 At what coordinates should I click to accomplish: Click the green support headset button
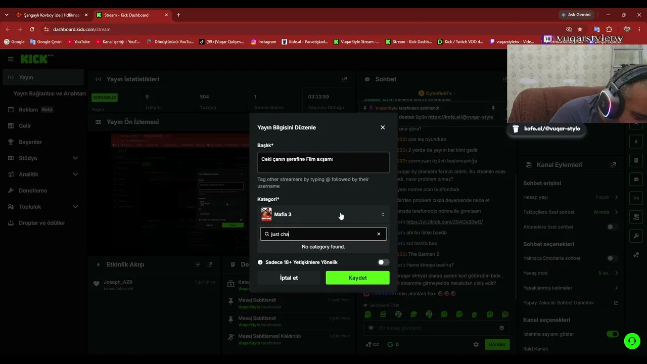632,341
